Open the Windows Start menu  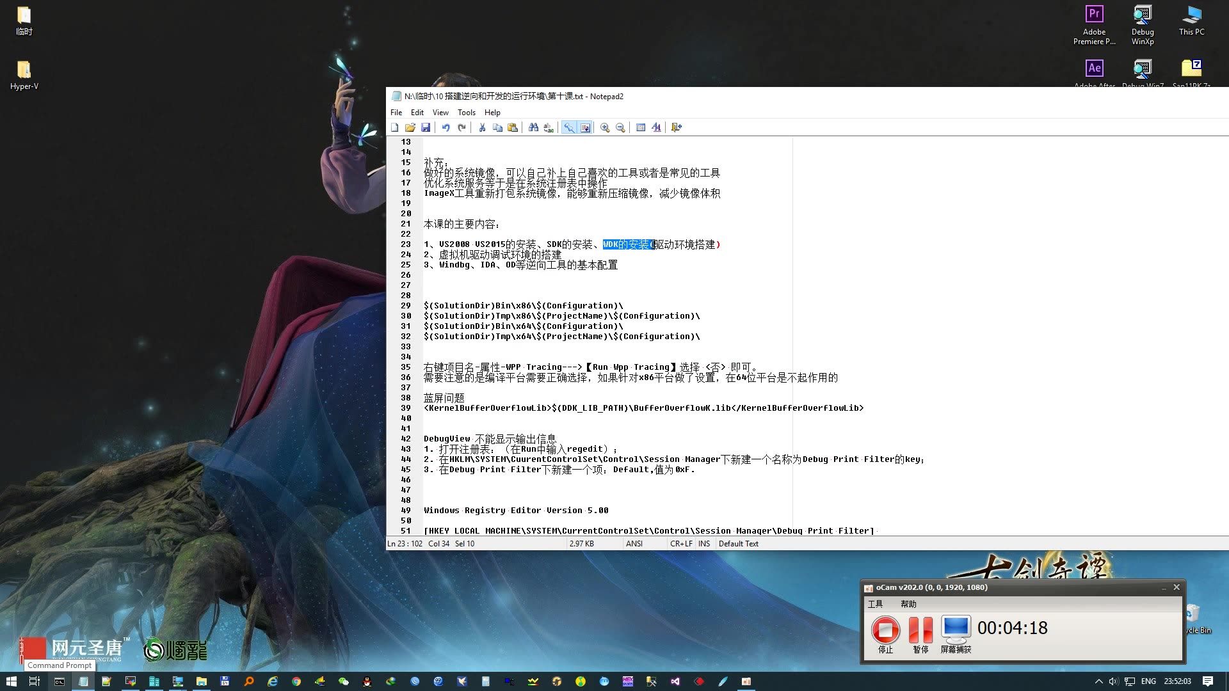pos(11,681)
